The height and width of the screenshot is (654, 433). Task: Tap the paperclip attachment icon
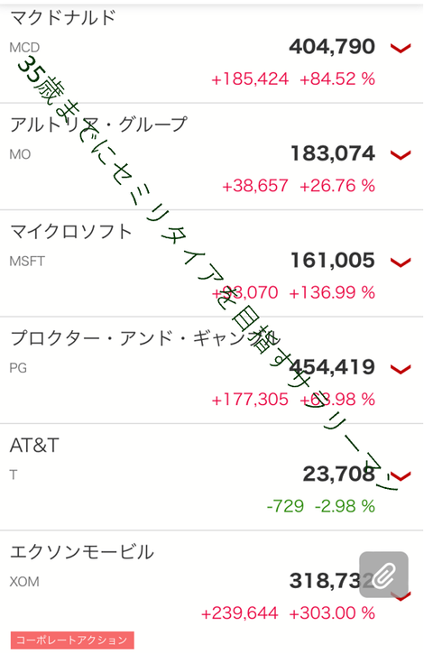[x=383, y=575]
